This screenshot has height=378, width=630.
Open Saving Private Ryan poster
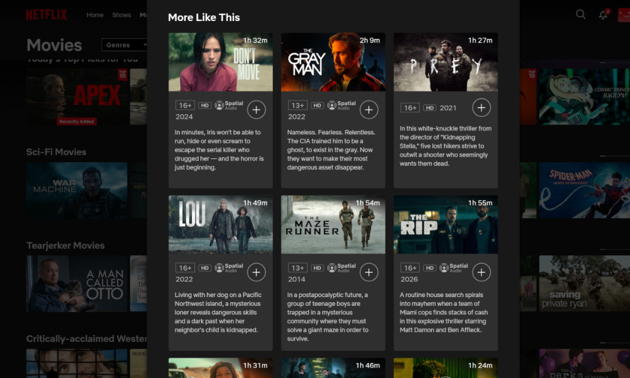pyautogui.click(x=584, y=284)
